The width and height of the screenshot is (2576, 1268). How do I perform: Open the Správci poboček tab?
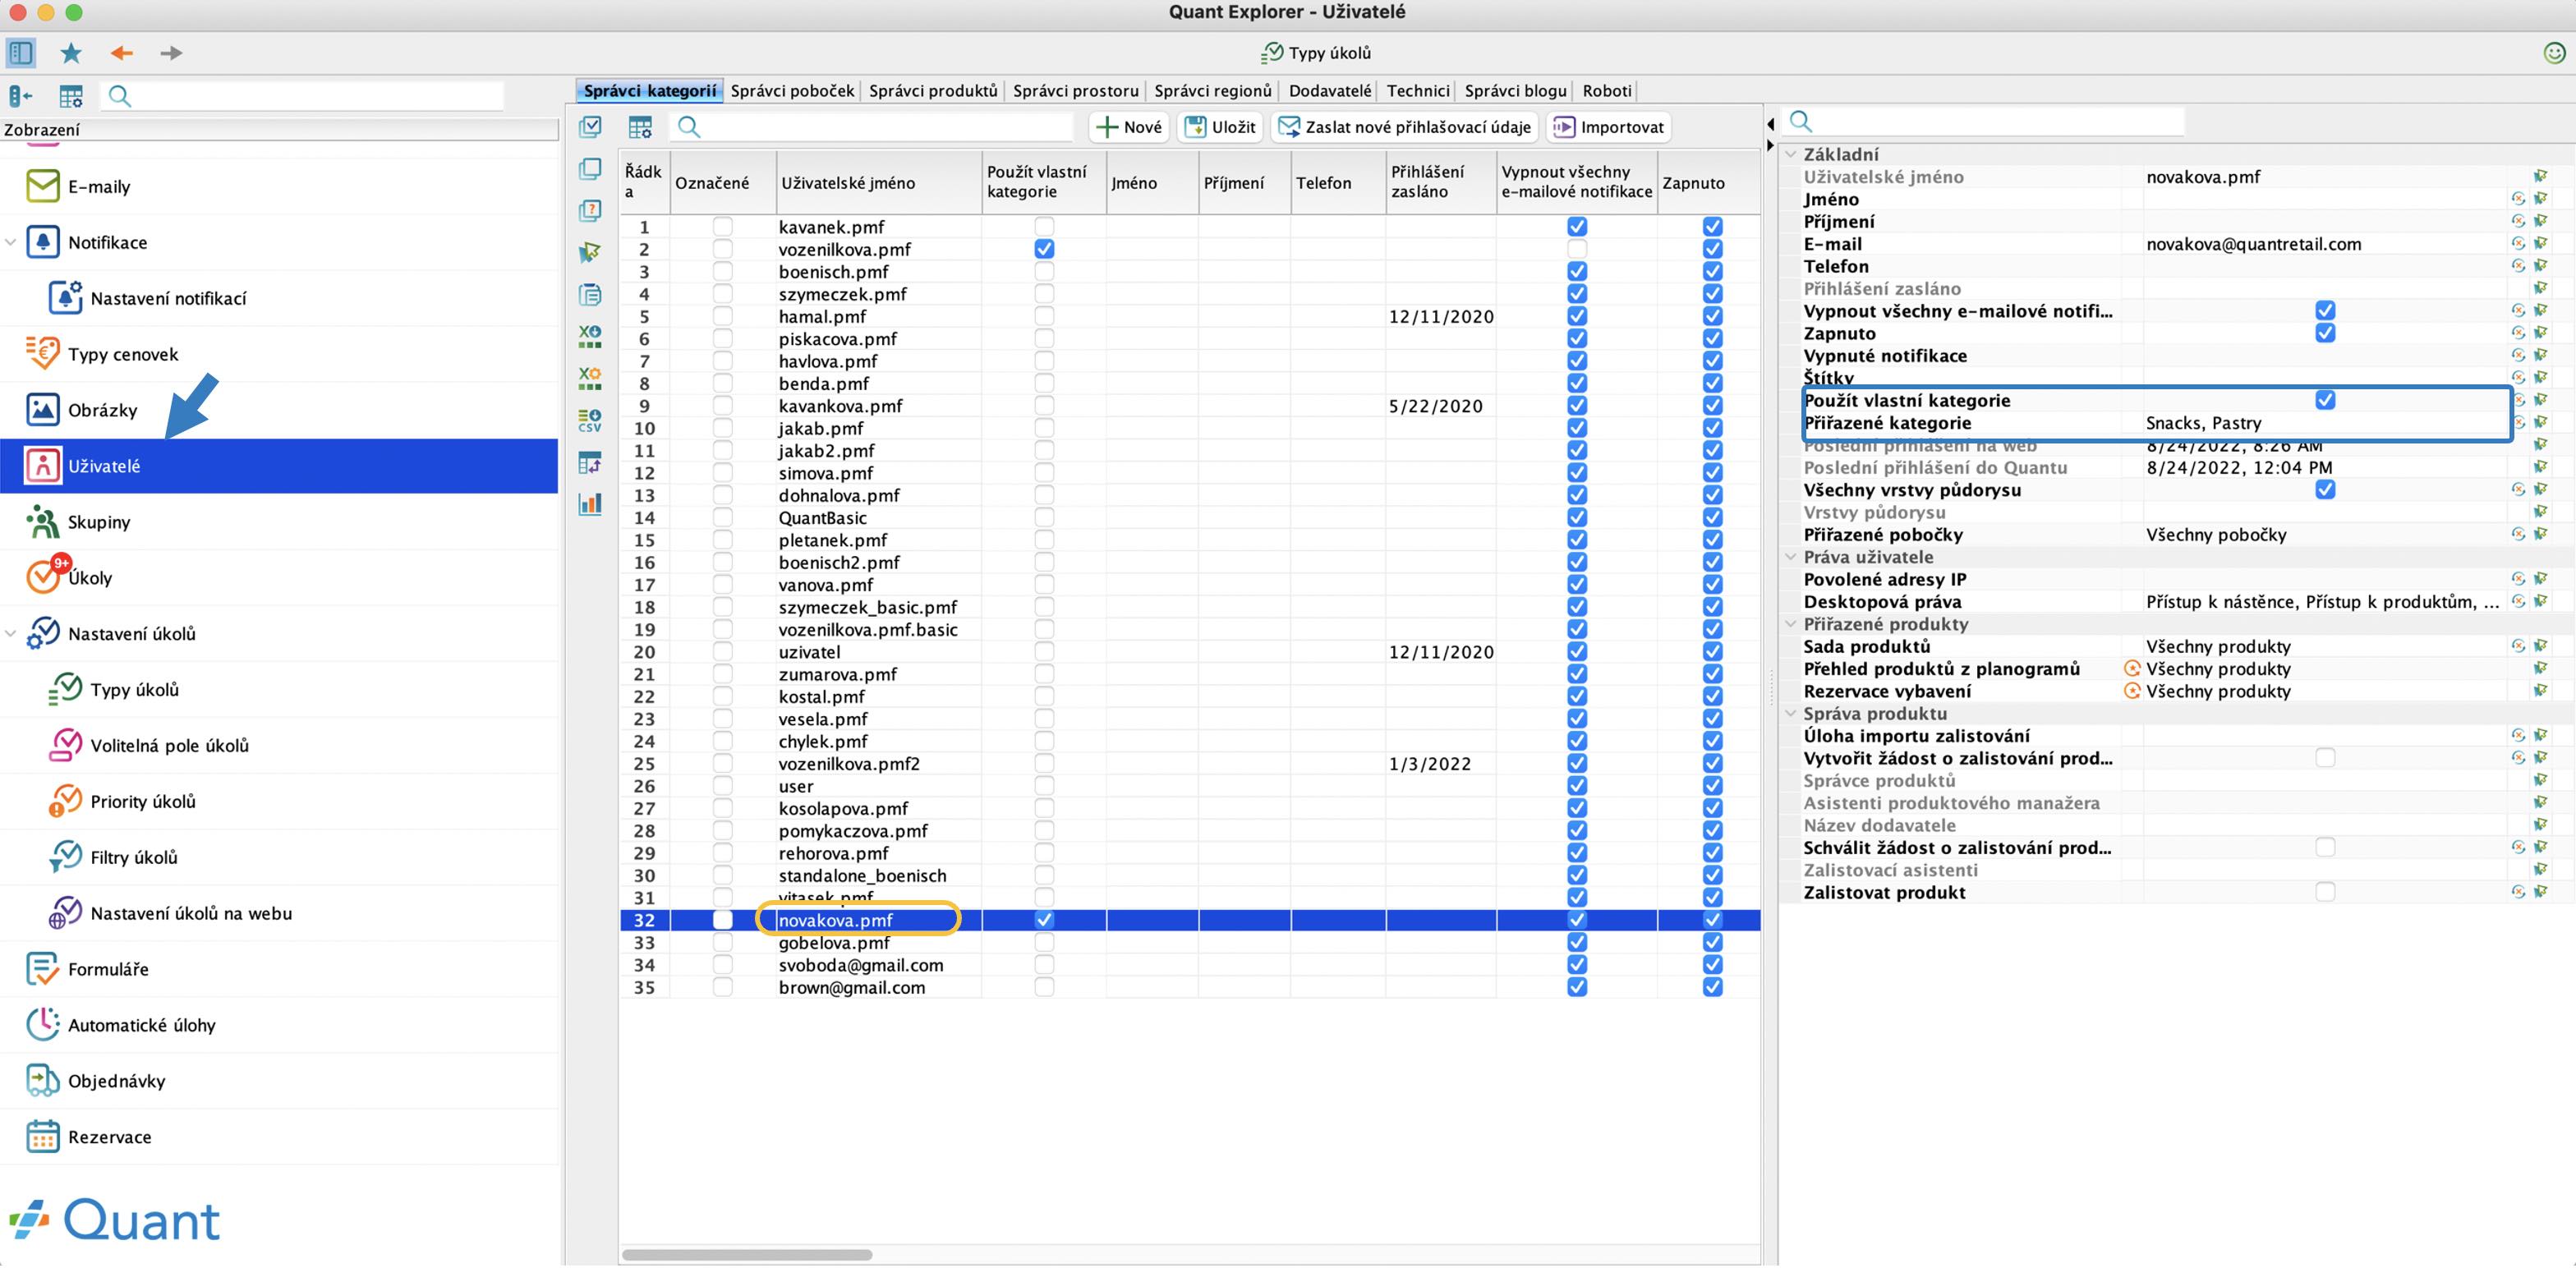click(x=792, y=90)
